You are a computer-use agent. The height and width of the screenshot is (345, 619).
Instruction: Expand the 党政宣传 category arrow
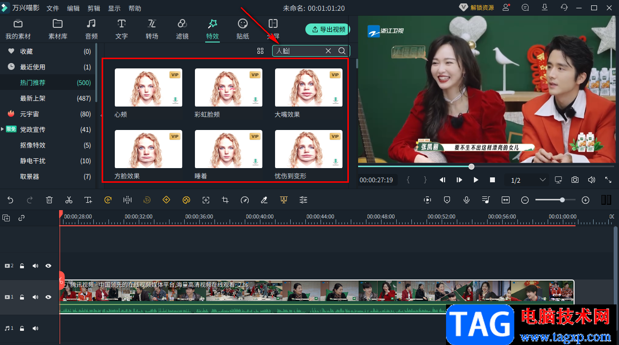pos(2,129)
